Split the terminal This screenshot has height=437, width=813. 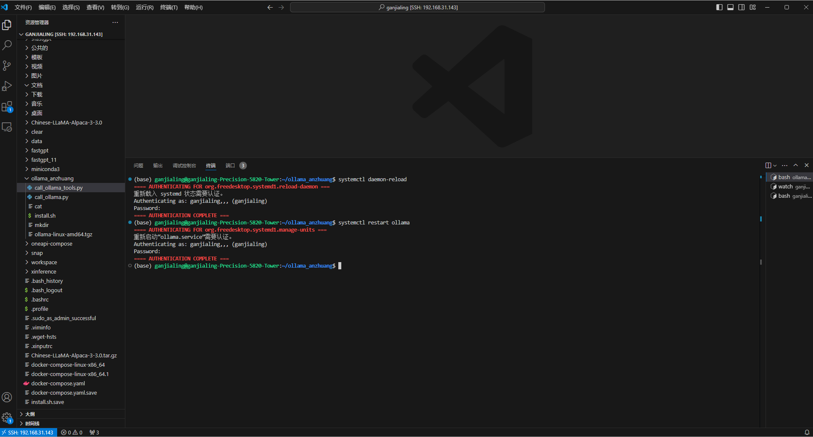click(x=768, y=166)
